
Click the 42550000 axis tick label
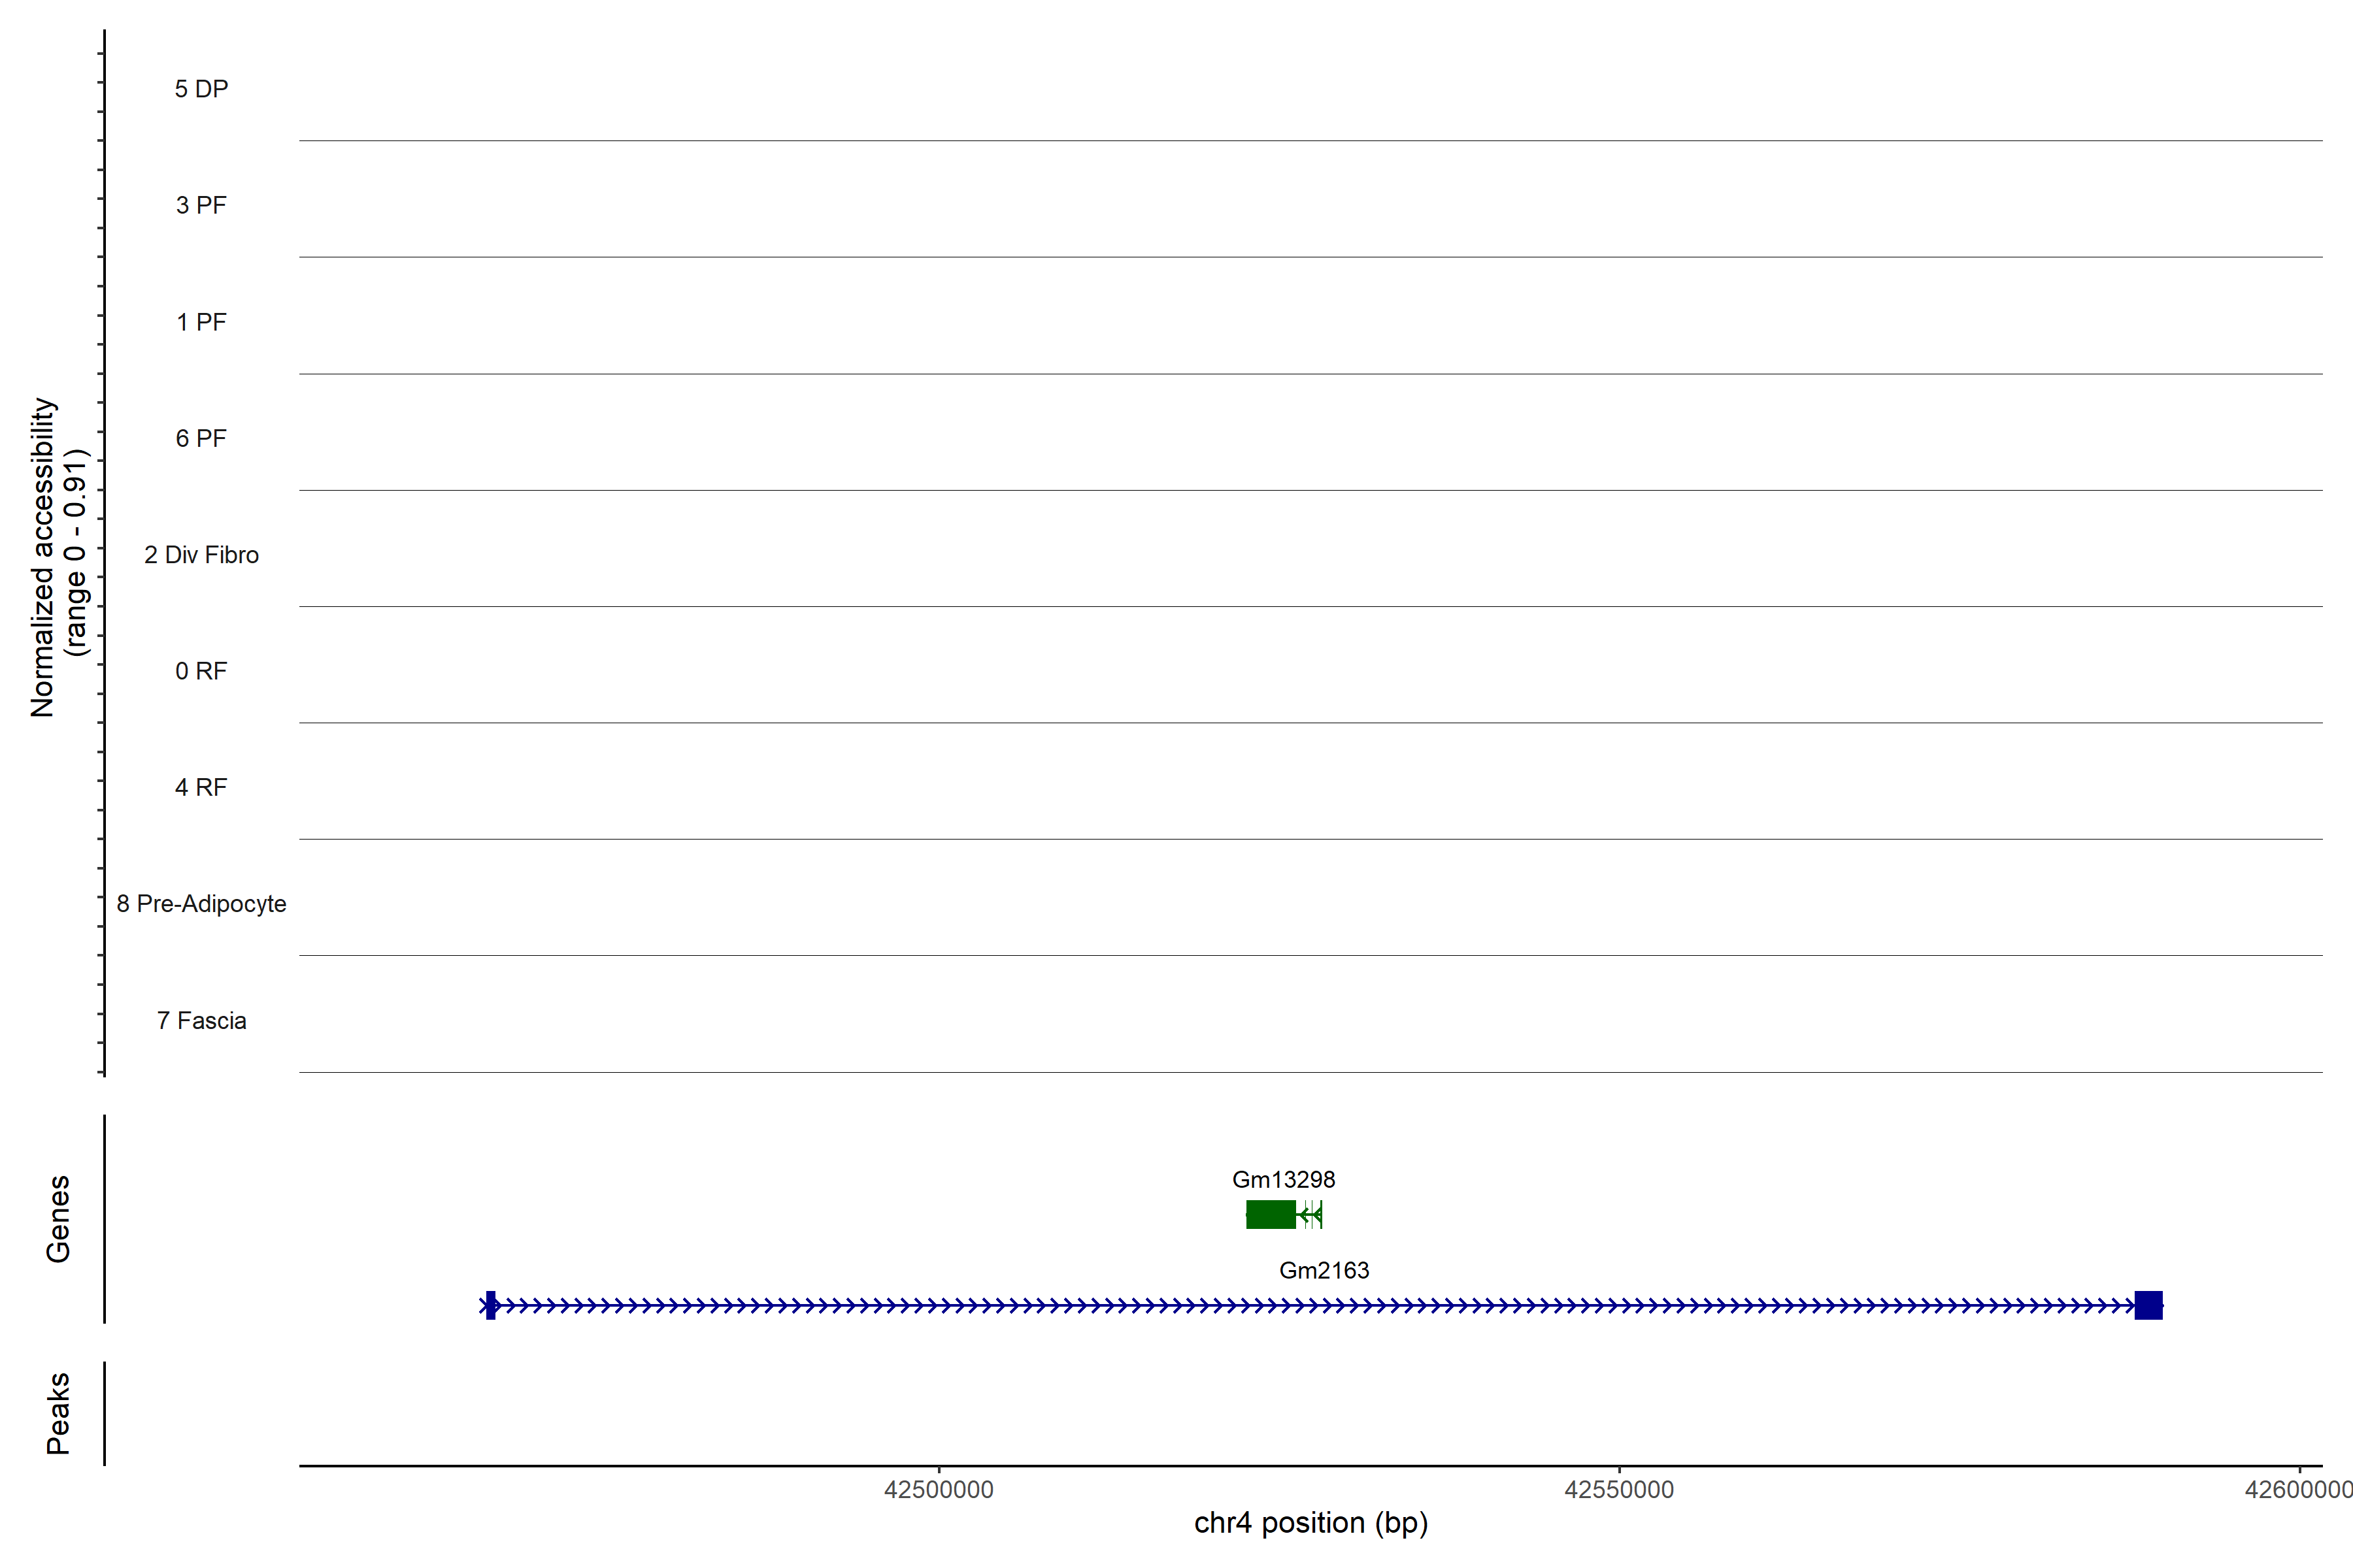(x=1619, y=1490)
